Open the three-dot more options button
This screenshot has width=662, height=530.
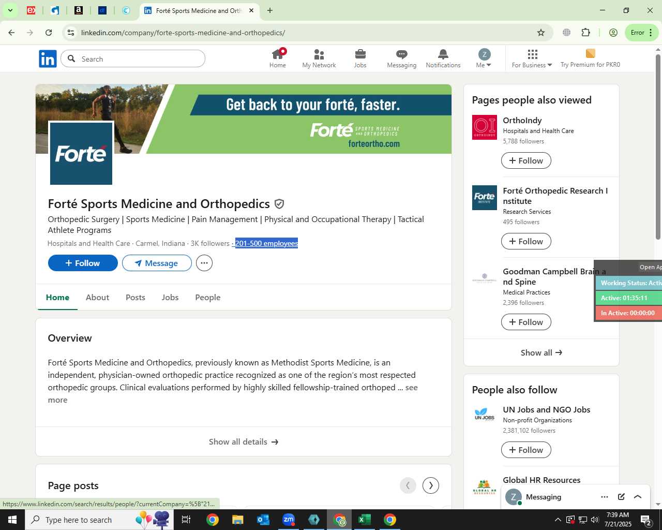click(x=204, y=263)
